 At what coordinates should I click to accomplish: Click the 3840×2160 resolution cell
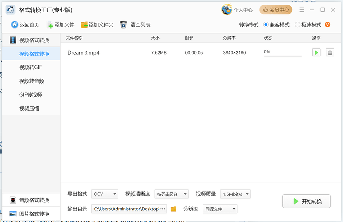click(x=234, y=53)
